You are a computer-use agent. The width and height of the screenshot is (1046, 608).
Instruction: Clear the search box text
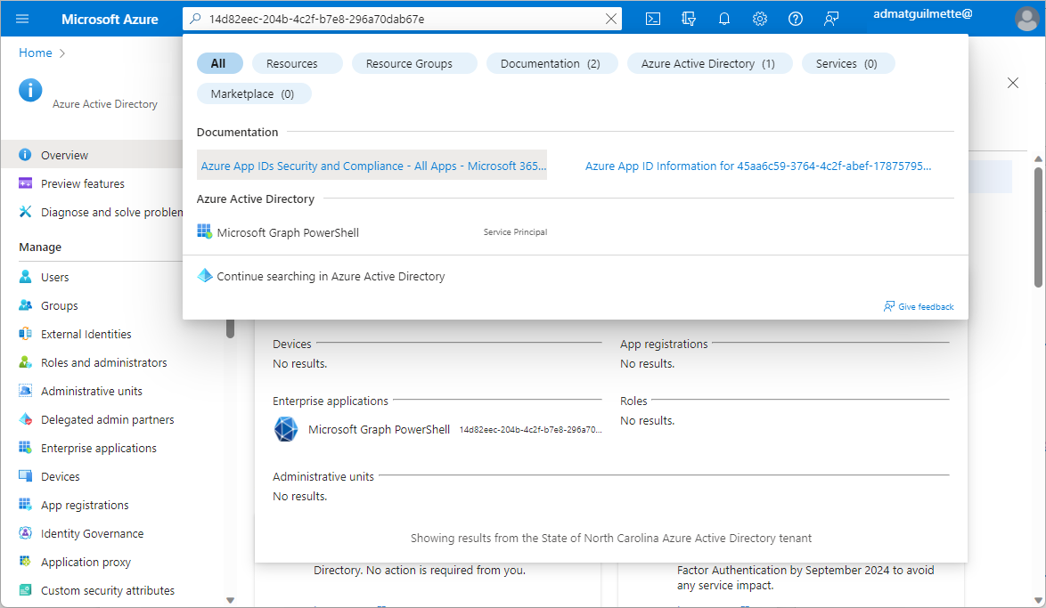coord(610,19)
